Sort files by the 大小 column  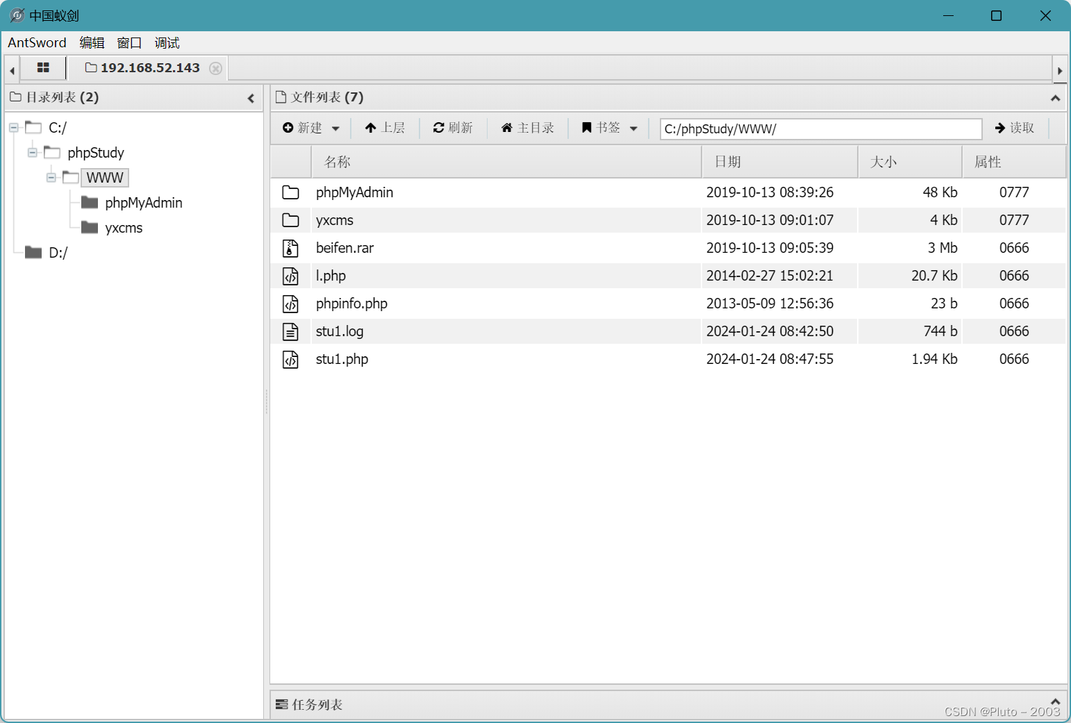(911, 162)
